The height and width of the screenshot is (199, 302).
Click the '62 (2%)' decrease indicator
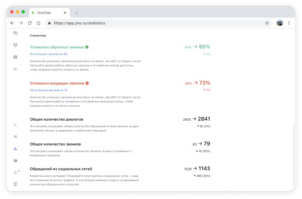click(204, 126)
